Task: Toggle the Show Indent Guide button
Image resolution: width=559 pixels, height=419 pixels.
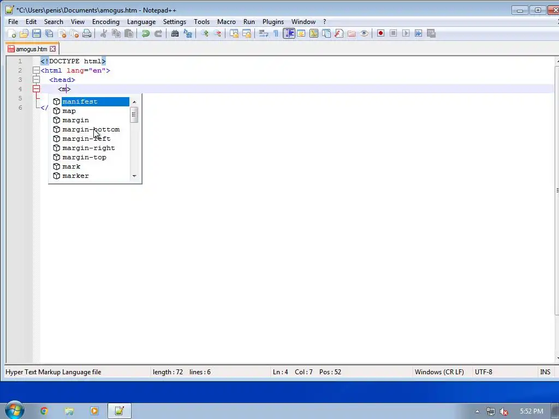Action: click(289, 33)
